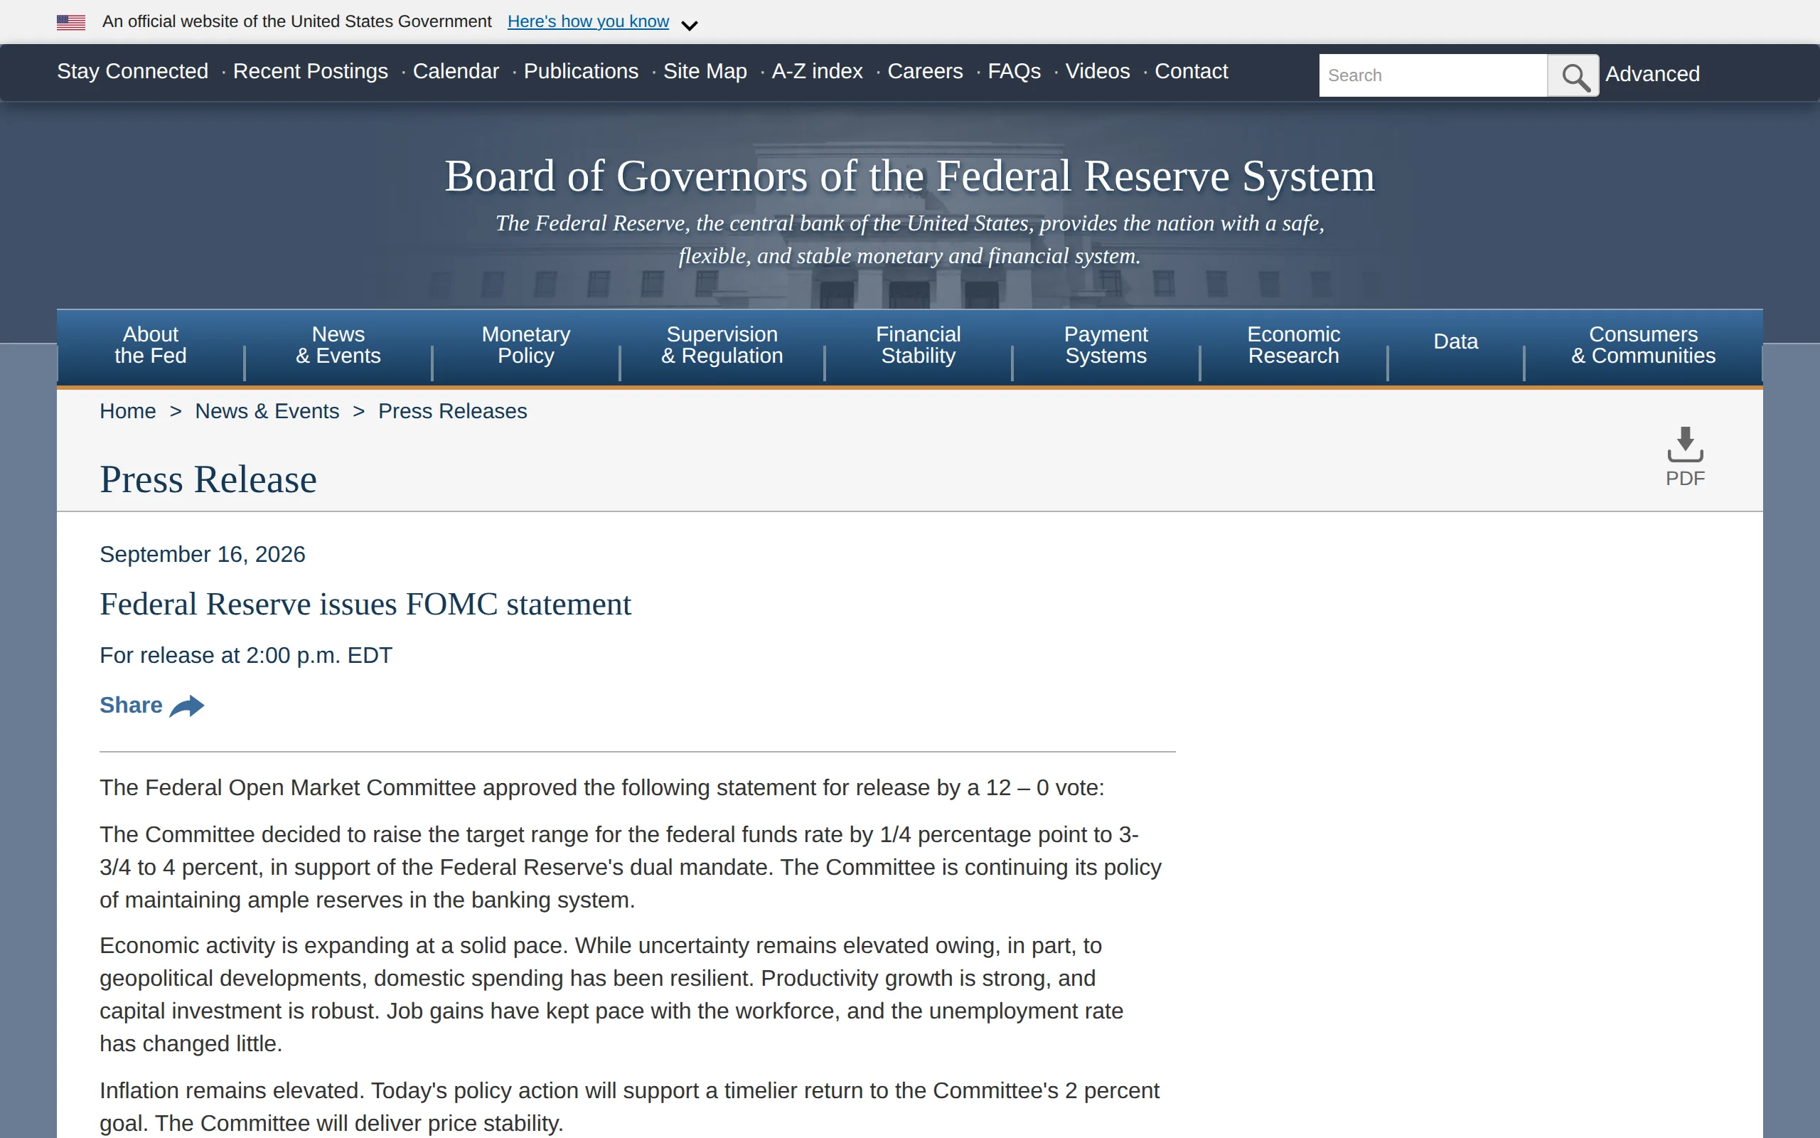Open the A-Z index link
This screenshot has height=1138, width=1820.
pyautogui.click(x=817, y=72)
